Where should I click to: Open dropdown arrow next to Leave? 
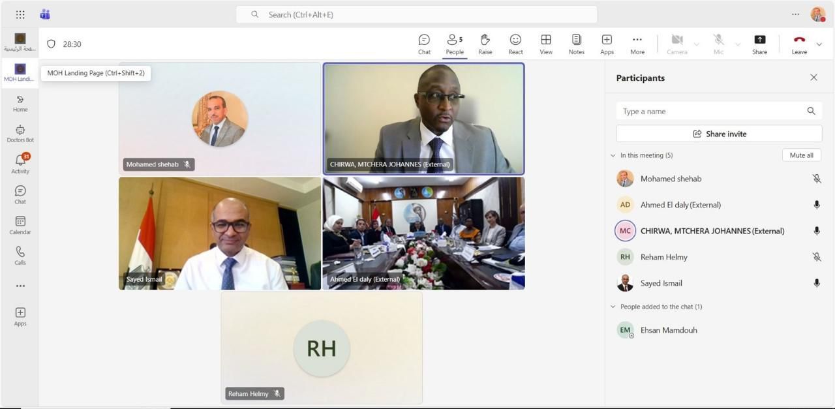(x=819, y=44)
